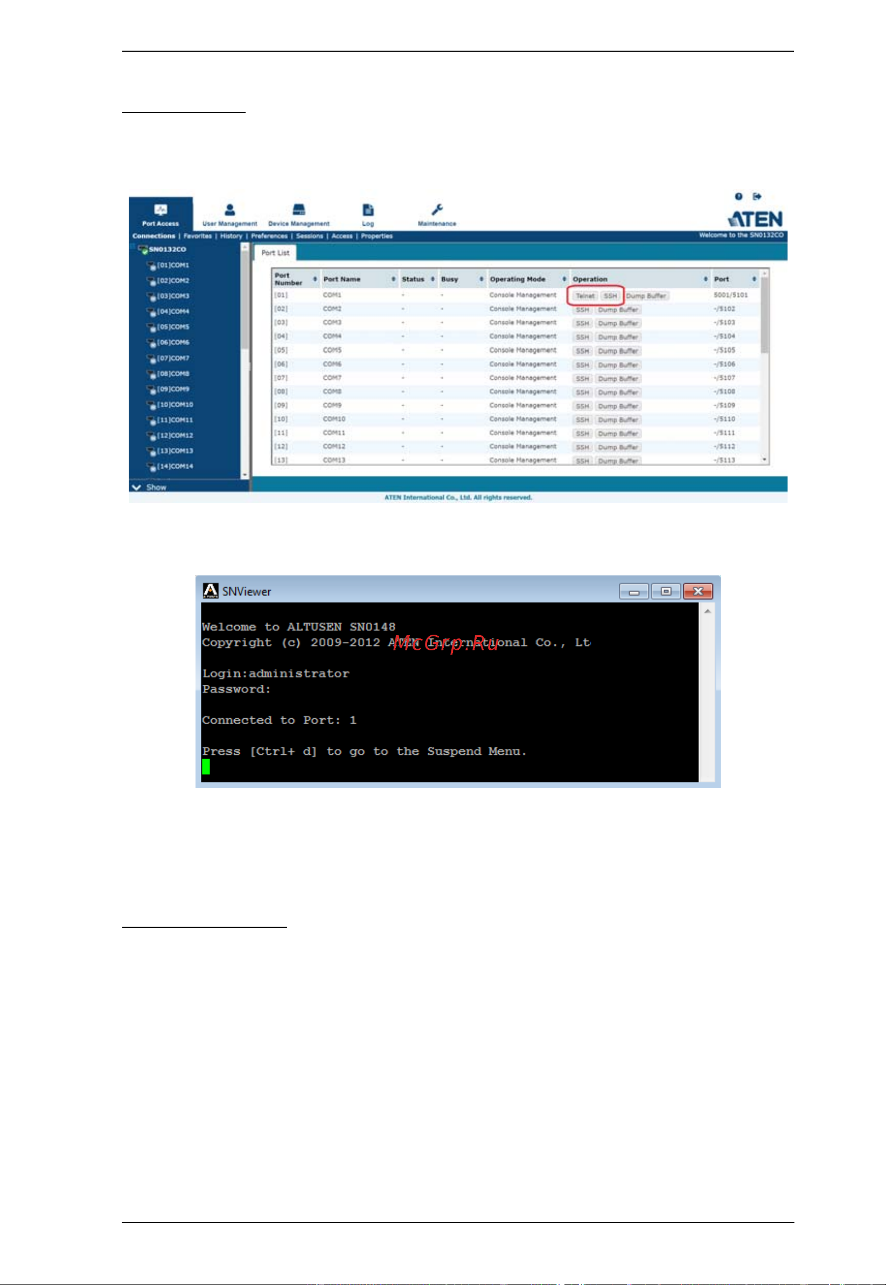Image resolution: width=886 pixels, height=1285 pixels.
Task: Sort by Busy column arrow
Action: point(482,279)
